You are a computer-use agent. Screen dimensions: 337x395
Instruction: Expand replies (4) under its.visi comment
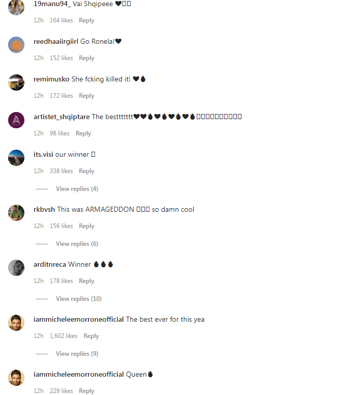point(77,189)
